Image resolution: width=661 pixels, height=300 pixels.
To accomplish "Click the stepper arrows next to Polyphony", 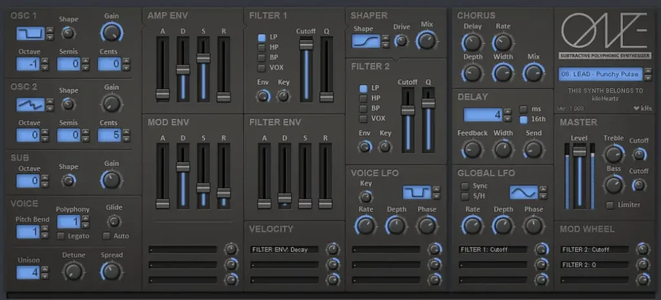I will click(86, 222).
